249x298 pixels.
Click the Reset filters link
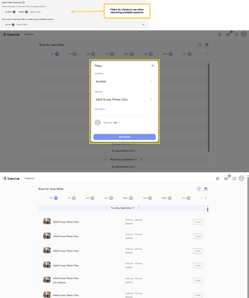[100, 109]
